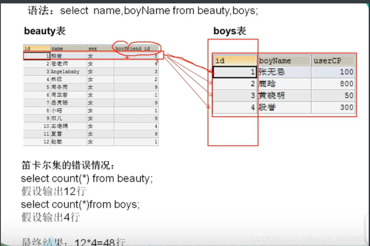370x246 pixels.
Task: Click the 'boys表' heading
Action: [230, 31]
